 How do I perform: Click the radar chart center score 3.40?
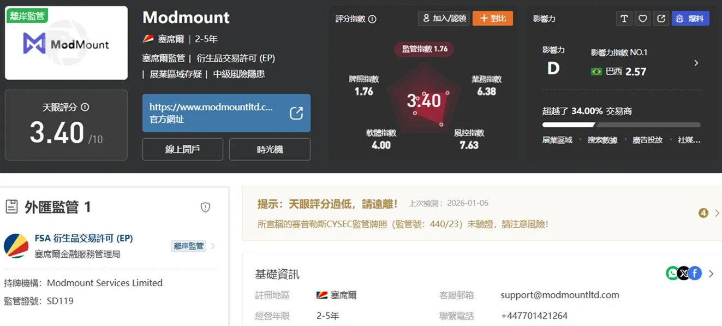tap(424, 100)
